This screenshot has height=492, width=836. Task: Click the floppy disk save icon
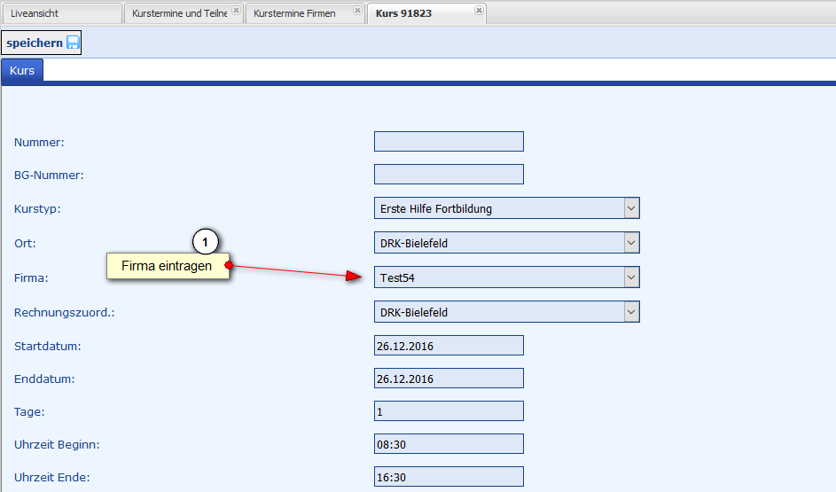tap(73, 43)
